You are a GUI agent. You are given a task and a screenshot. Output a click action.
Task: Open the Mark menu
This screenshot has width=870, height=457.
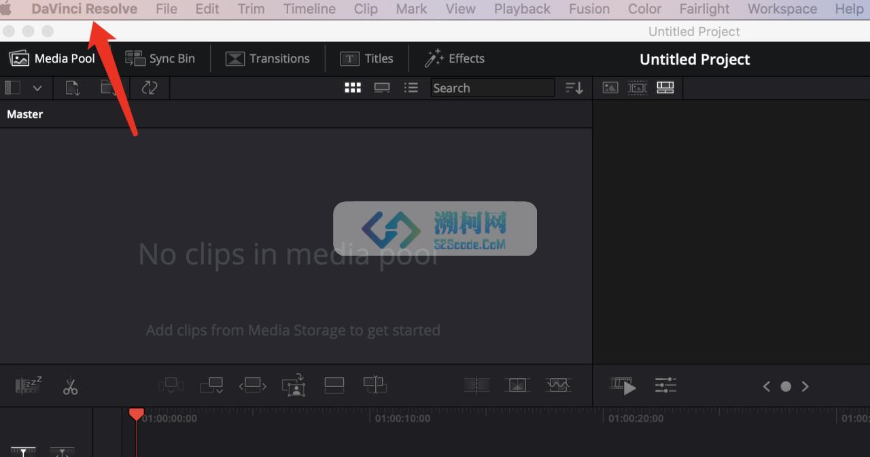[411, 9]
